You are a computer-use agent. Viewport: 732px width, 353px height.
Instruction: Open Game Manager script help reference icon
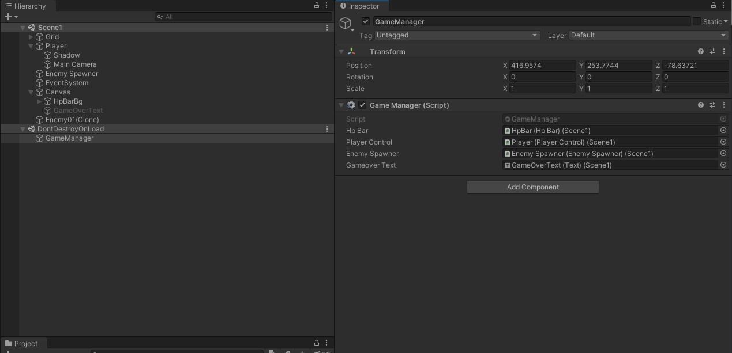click(x=701, y=105)
